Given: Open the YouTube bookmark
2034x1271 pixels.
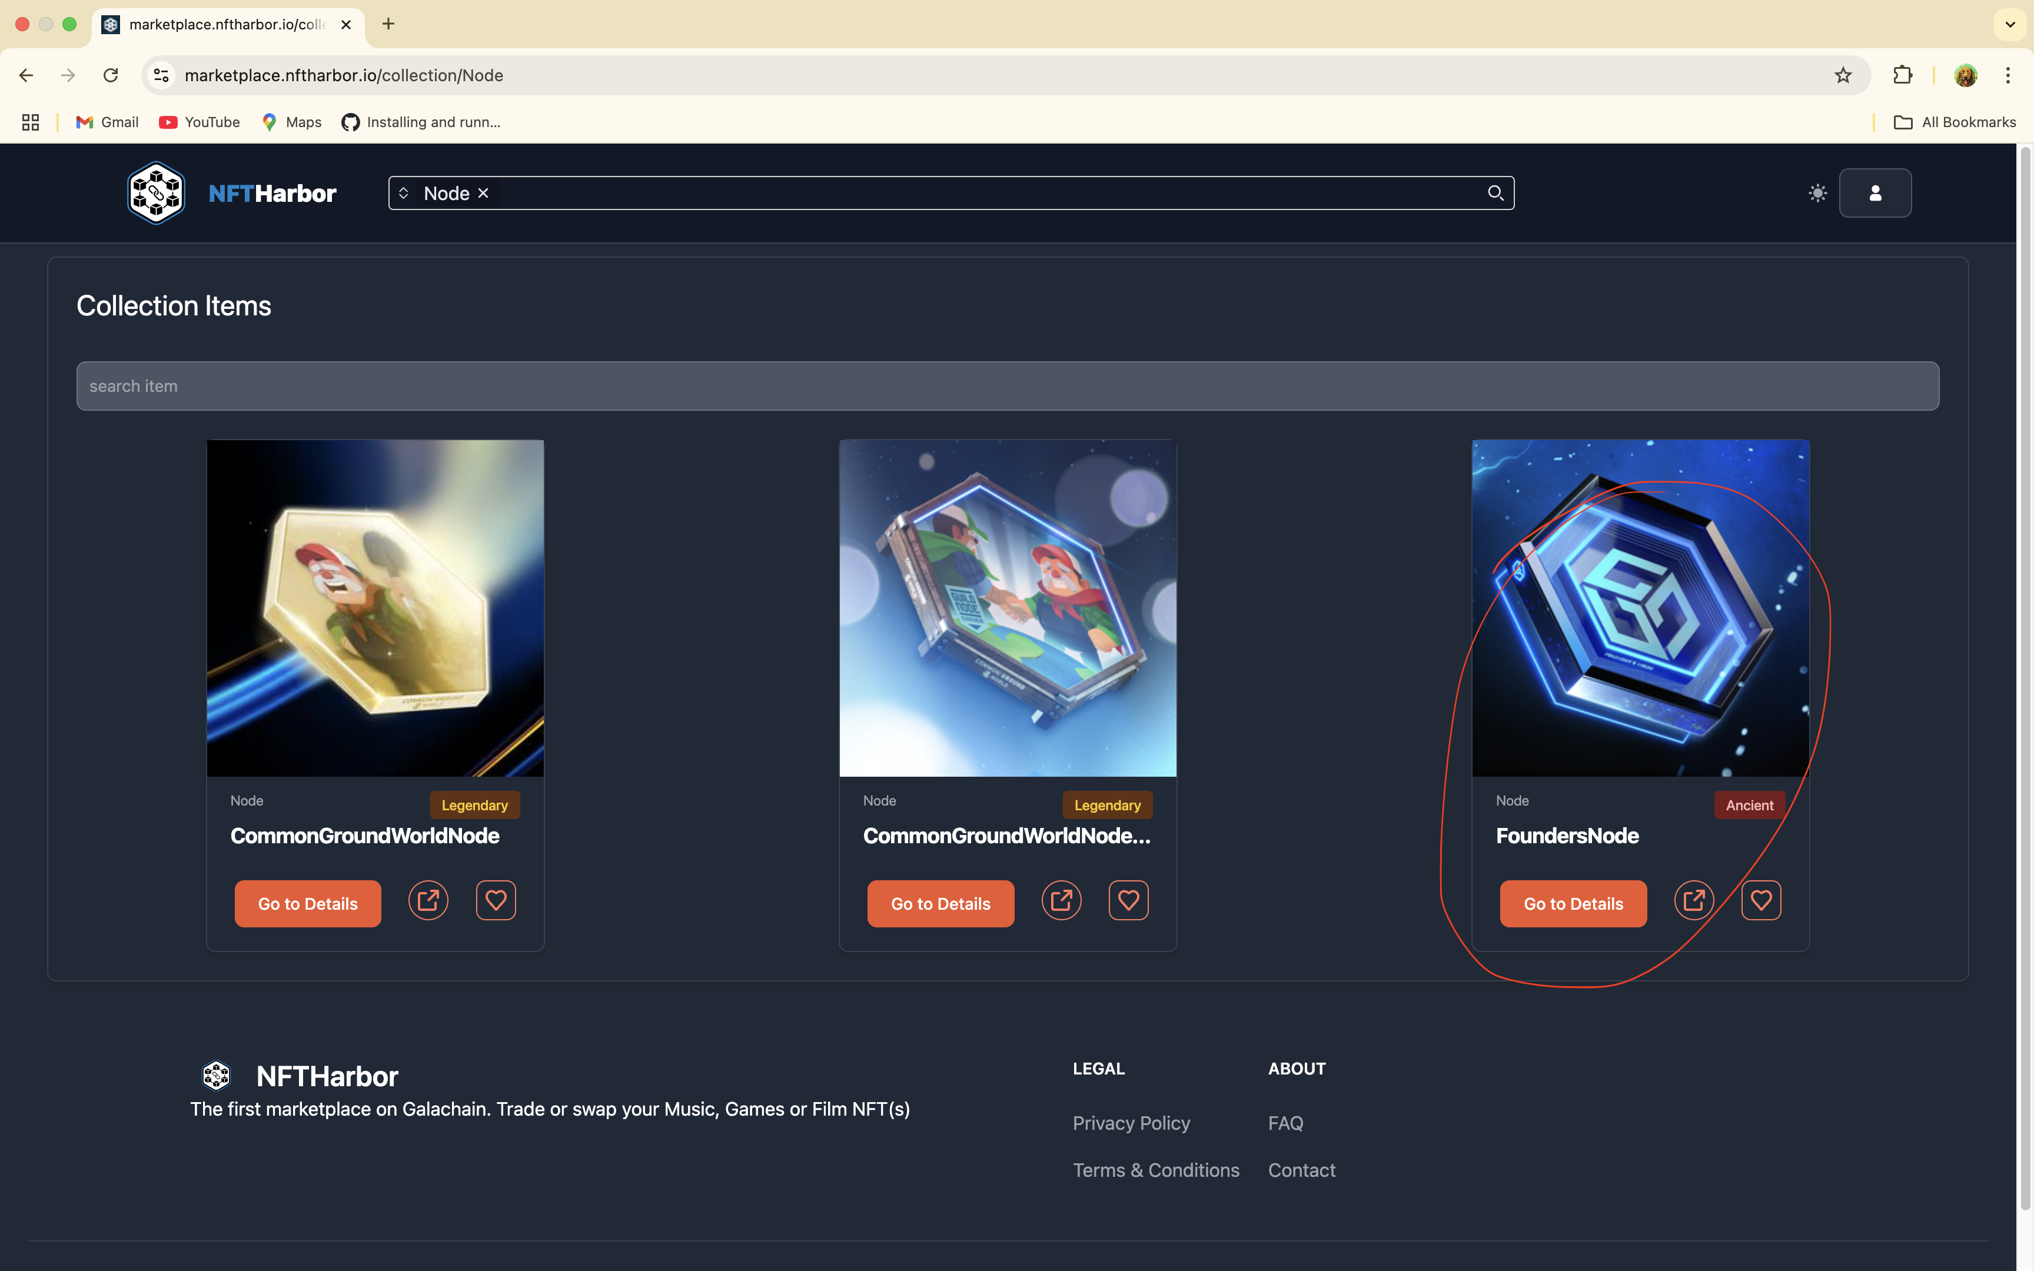Looking at the screenshot, I should tap(199, 122).
